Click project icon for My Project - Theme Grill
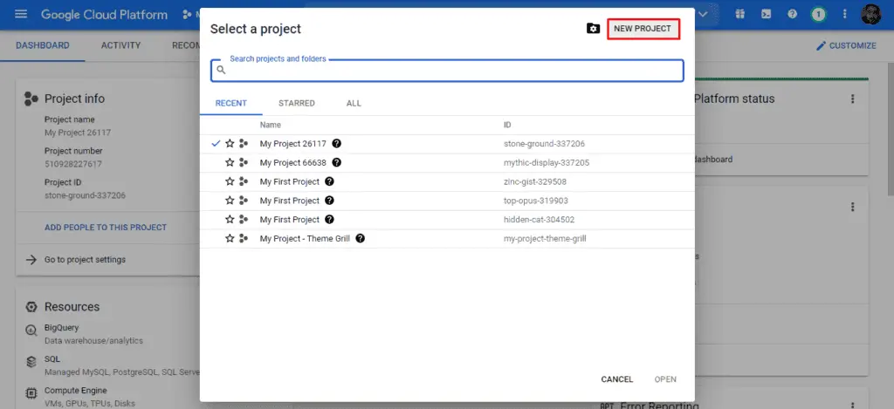 click(x=244, y=238)
